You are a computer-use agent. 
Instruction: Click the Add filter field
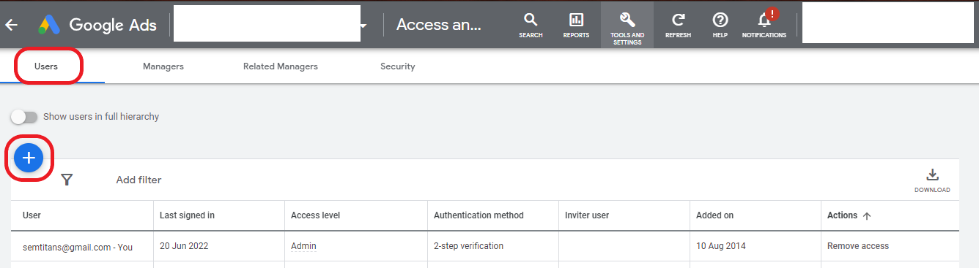138,180
